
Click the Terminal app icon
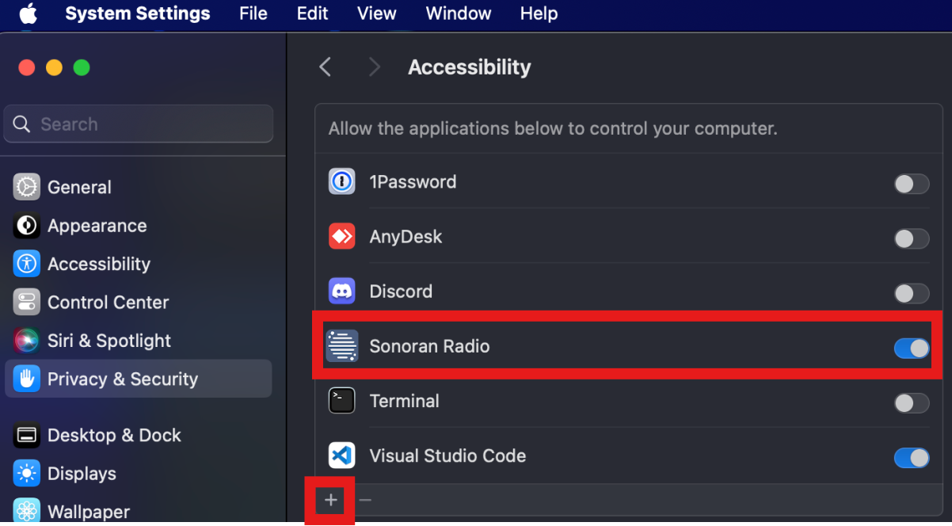coord(342,401)
